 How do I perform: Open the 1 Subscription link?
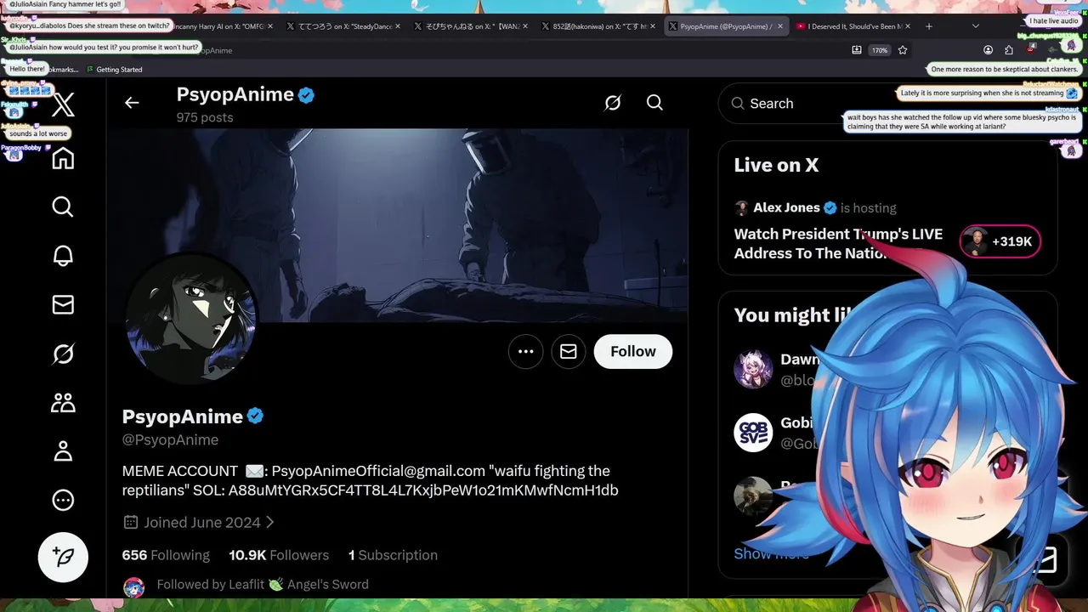[x=393, y=555]
